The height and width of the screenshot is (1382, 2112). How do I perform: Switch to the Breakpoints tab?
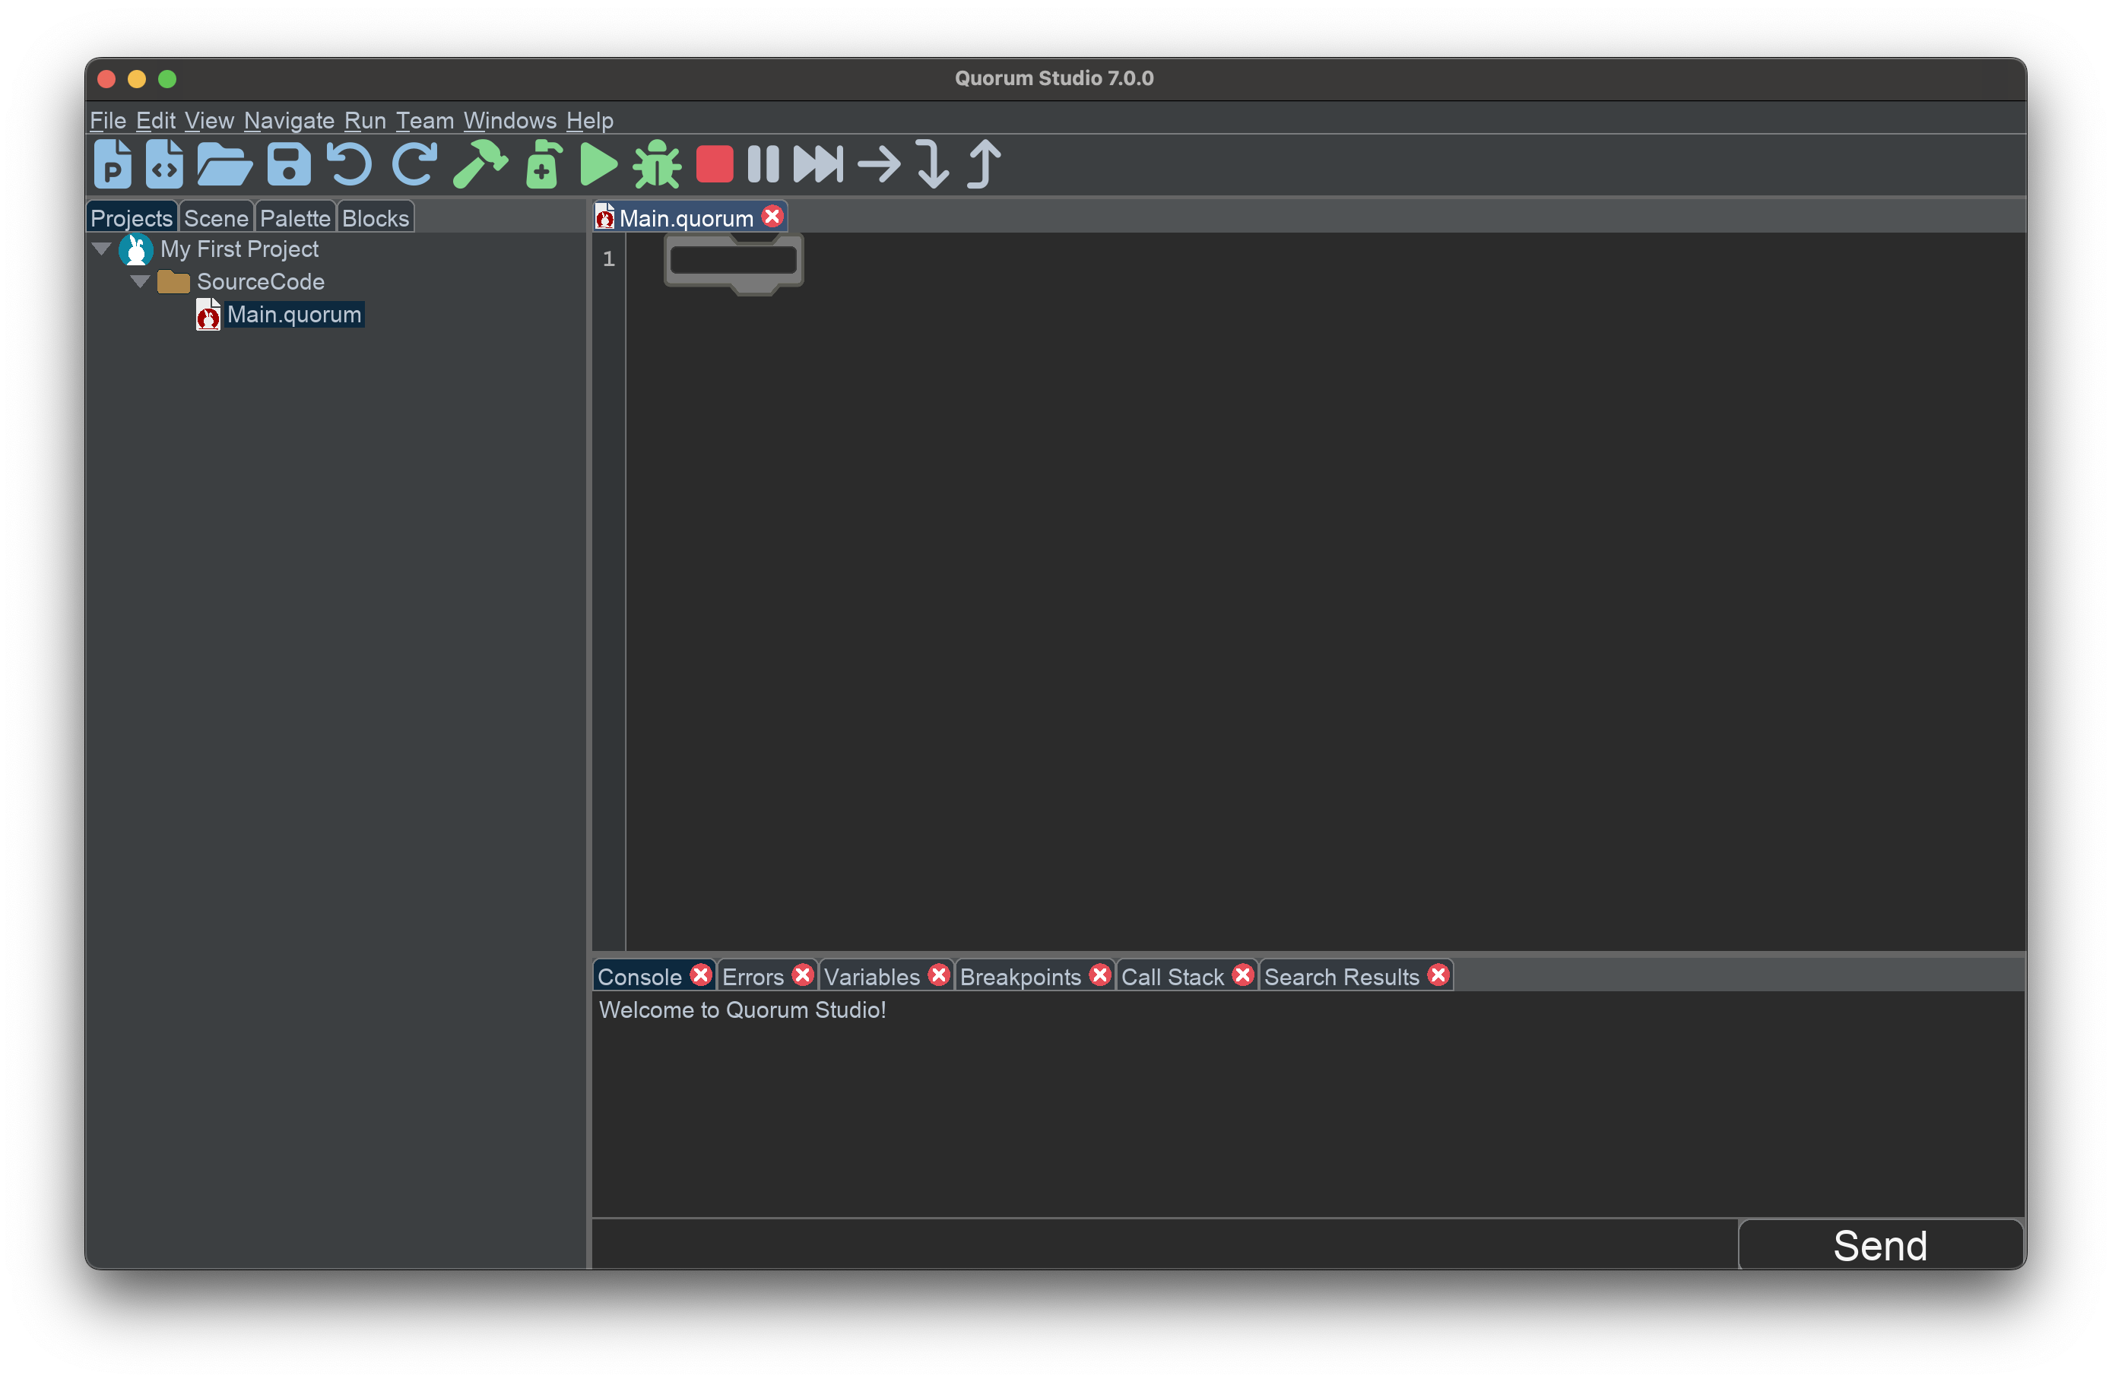pos(1020,977)
